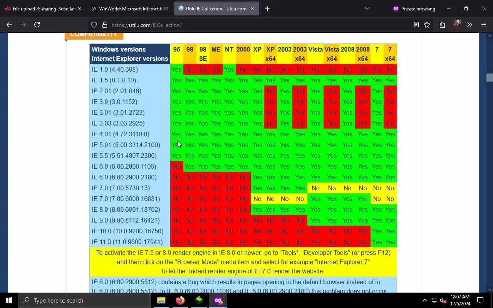
Task: Open File Explorer from taskbar
Action: click(x=161, y=300)
